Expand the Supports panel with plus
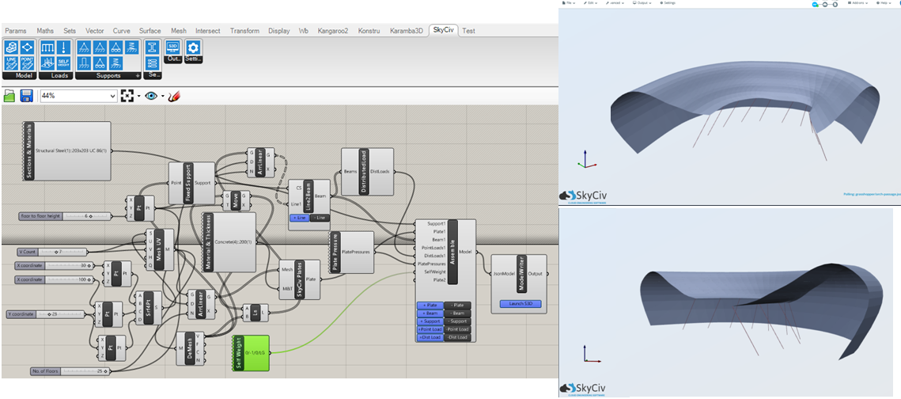Screen dimensions: 901x399 click(x=138, y=76)
